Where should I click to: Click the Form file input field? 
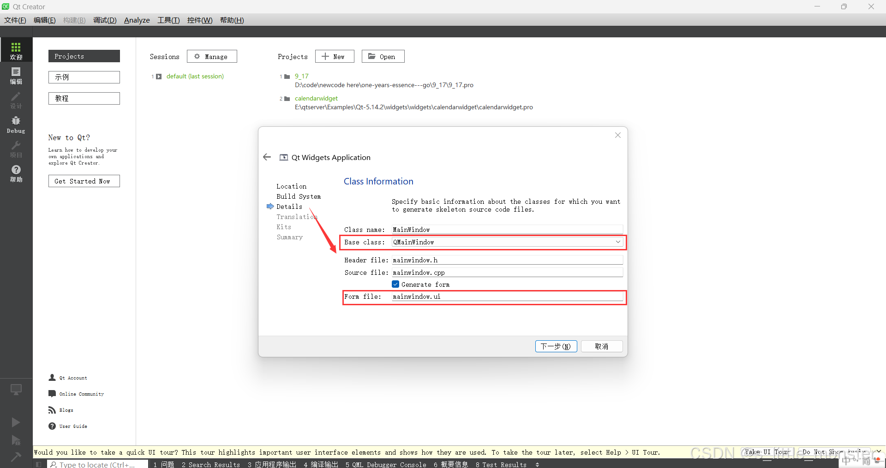click(507, 296)
